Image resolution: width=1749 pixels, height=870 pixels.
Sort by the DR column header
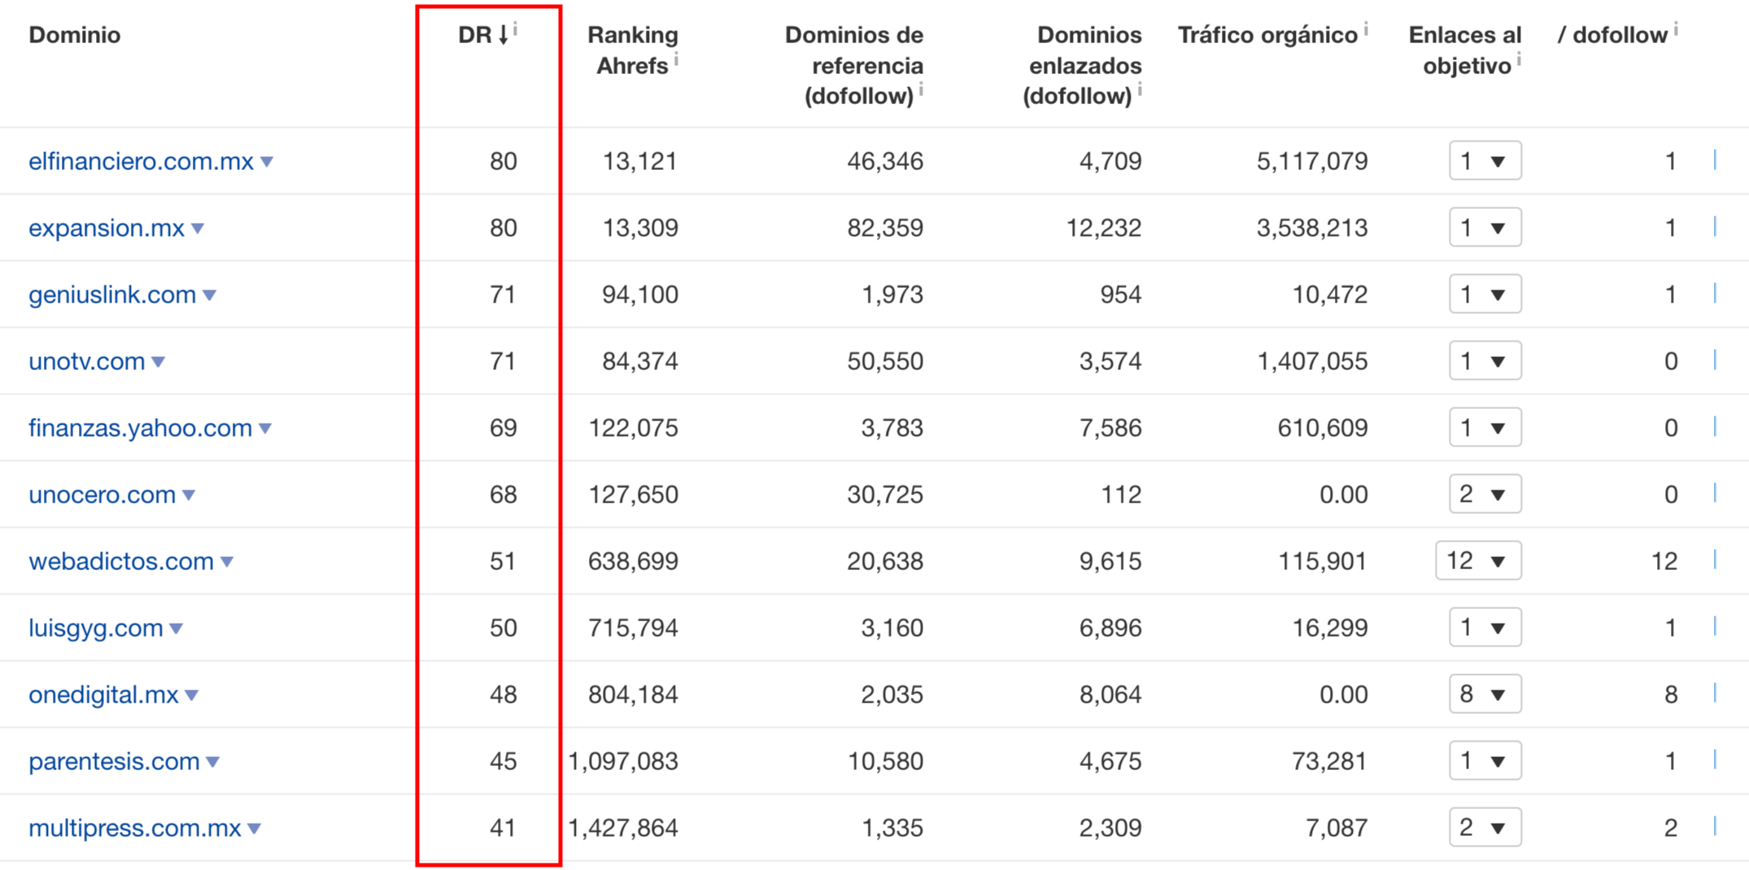(483, 35)
